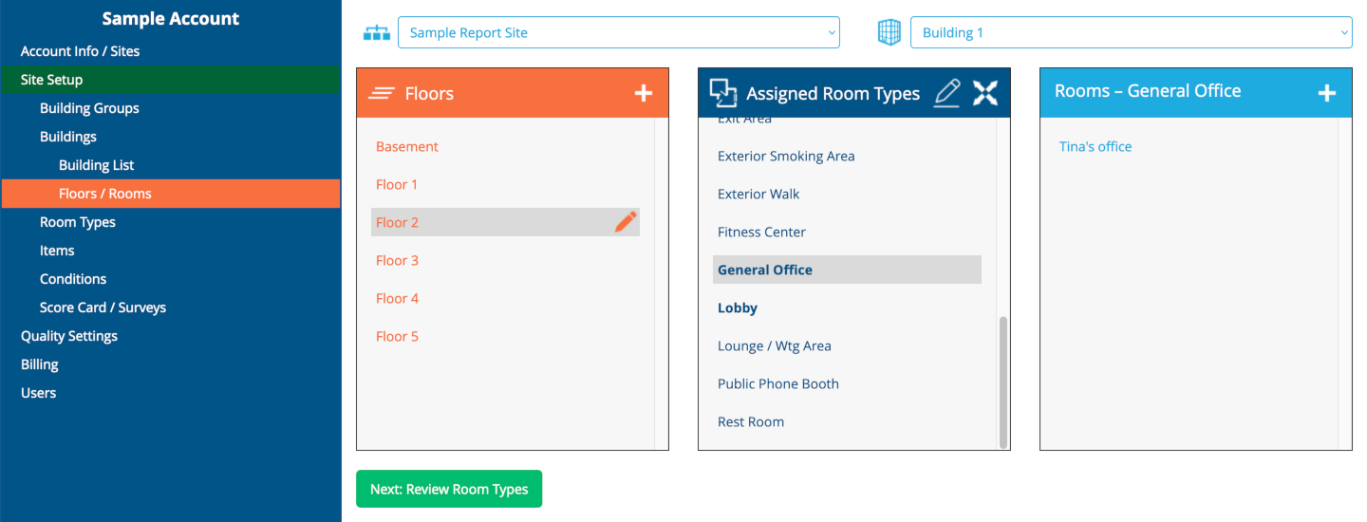Open Tina's office room link
The height and width of the screenshot is (522, 1367).
point(1095,147)
